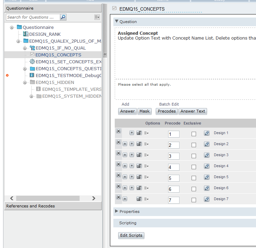Edit Design 7 text with pencil icon
256x248 pixels.
click(x=207, y=199)
